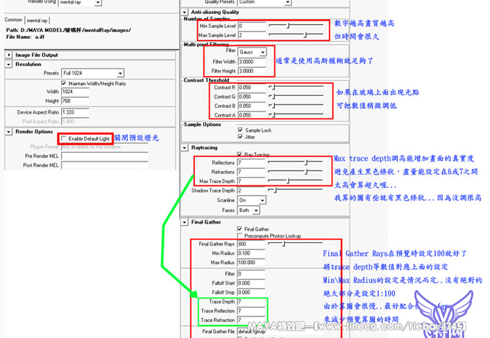Switch to the mental ray tab
The height and width of the screenshot is (338, 490).
pos(37,20)
